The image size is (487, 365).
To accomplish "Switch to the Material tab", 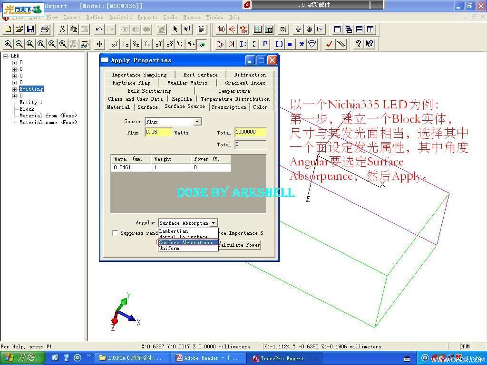I will point(118,107).
